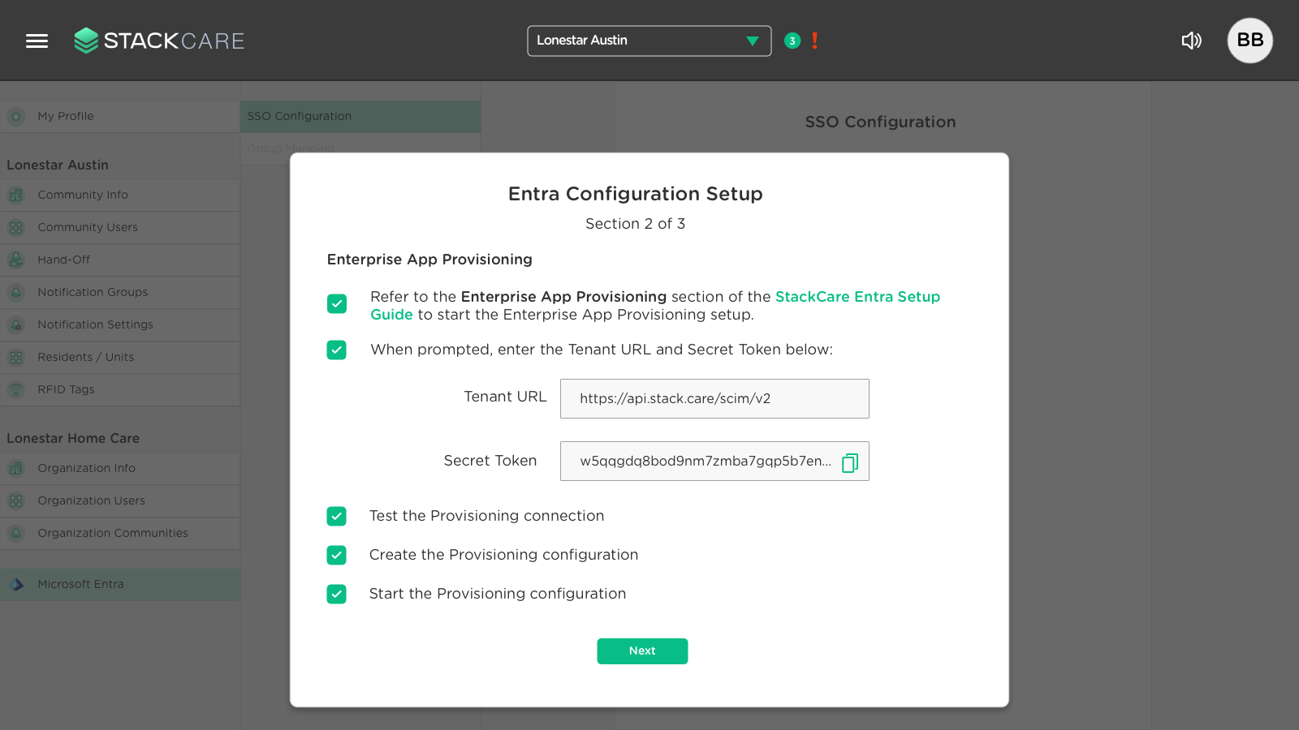Open My Profile in sidebar
This screenshot has width=1299, height=730.
tap(120, 117)
